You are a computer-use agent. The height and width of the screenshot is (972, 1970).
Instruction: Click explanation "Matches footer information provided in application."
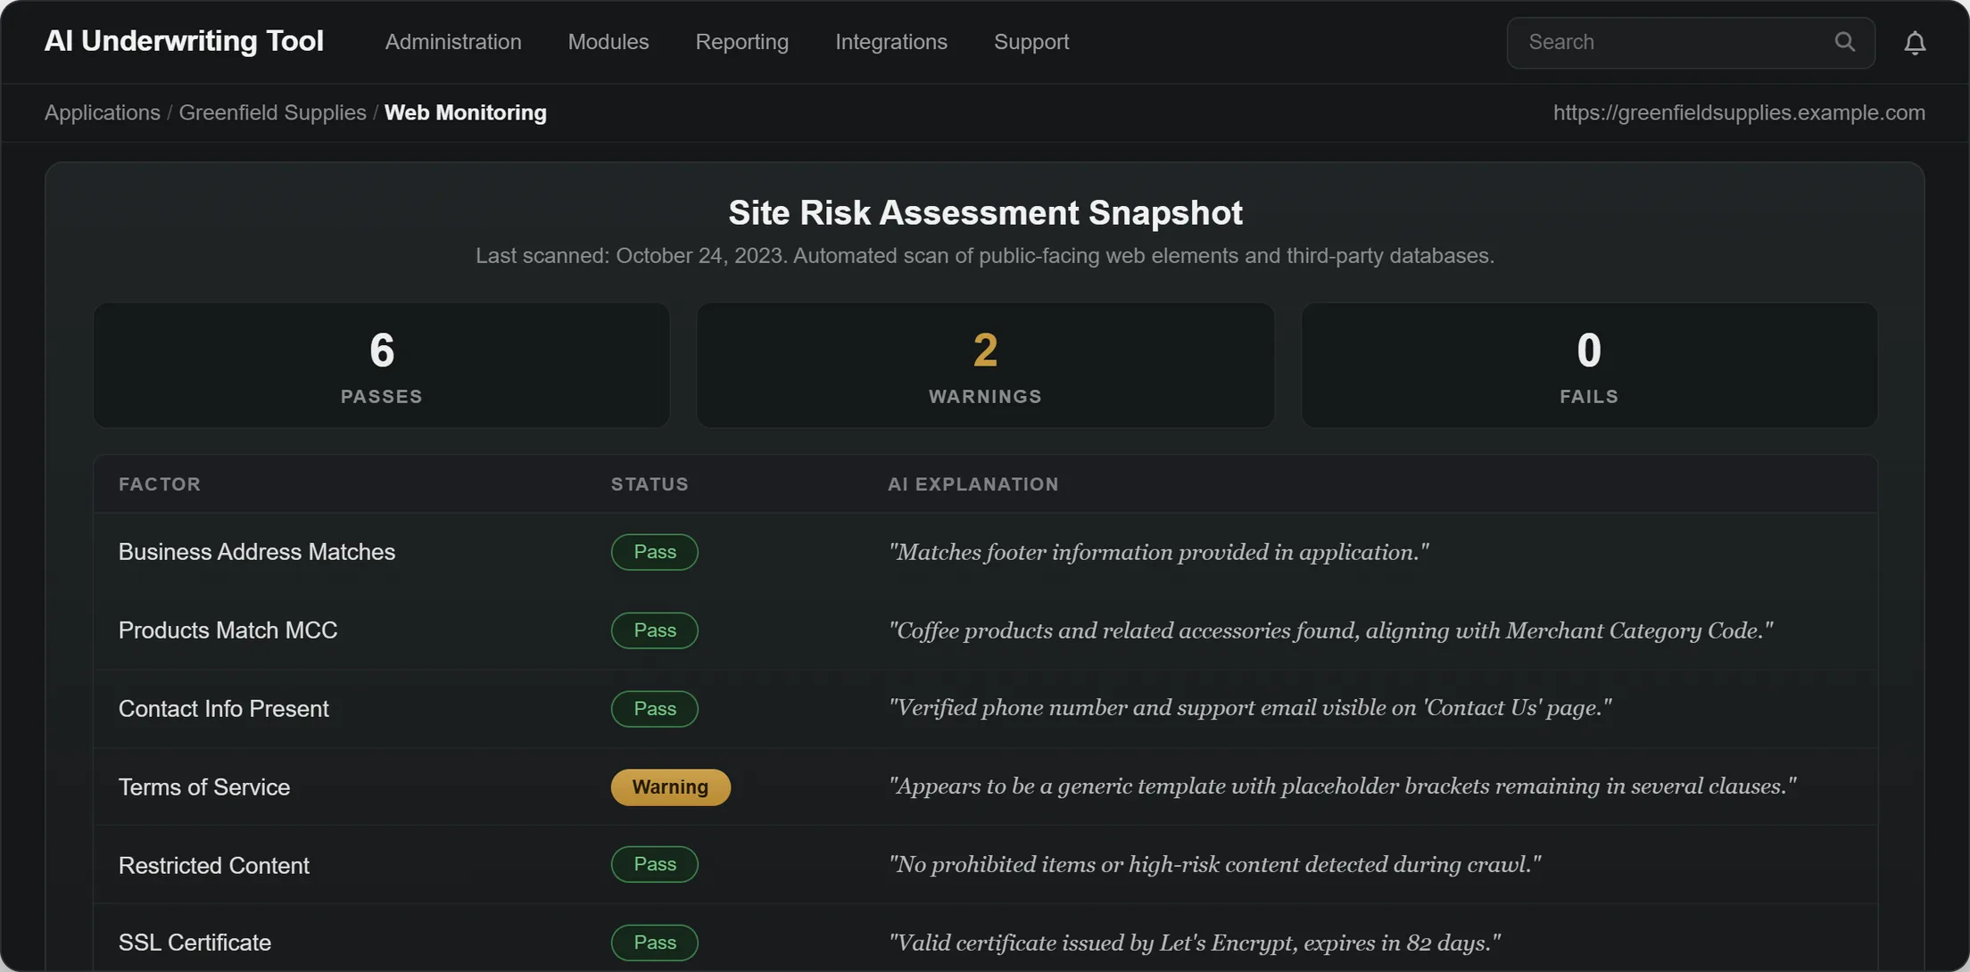(x=1158, y=552)
